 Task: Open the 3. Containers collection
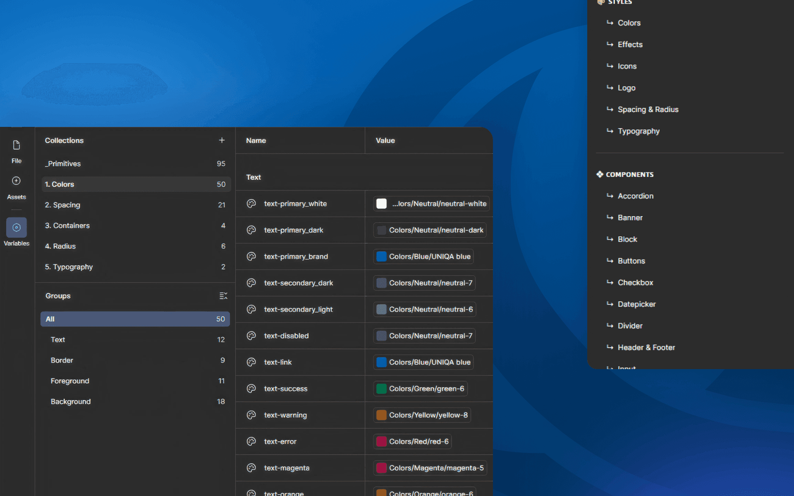pyautogui.click(x=136, y=226)
